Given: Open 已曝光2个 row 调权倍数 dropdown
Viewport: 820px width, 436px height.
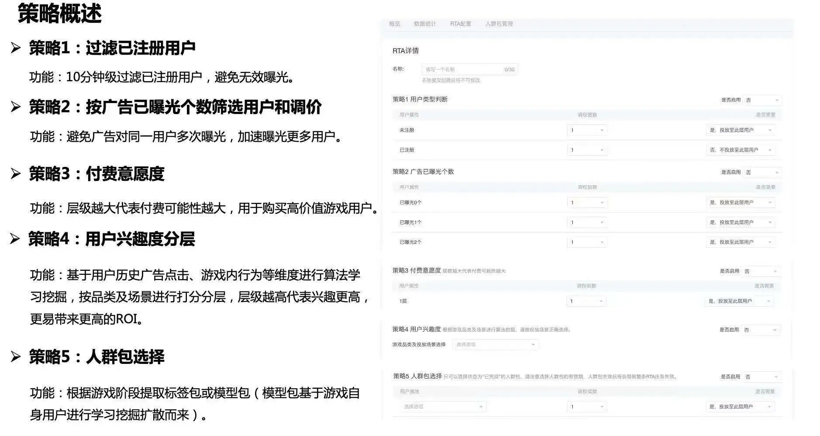Looking at the screenshot, I should [587, 242].
